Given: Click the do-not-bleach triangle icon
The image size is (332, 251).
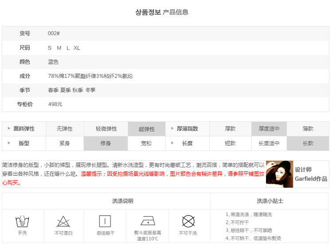Looking at the screenshot, I should click(63, 221).
